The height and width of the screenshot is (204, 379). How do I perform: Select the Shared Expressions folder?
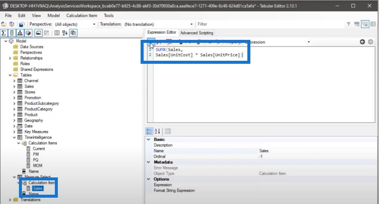[37, 69]
